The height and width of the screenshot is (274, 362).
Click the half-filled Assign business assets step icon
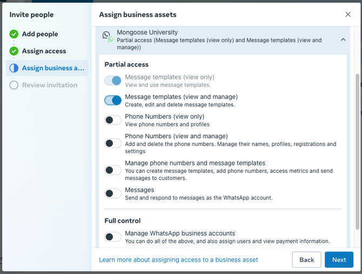point(14,68)
